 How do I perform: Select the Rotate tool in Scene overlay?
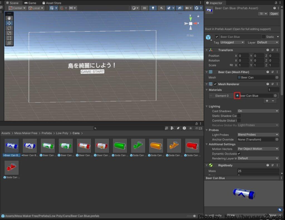coord(9,28)
